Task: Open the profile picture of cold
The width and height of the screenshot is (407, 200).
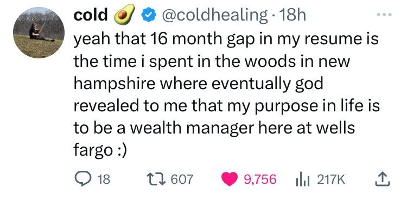Action: [x=39, y=32]
